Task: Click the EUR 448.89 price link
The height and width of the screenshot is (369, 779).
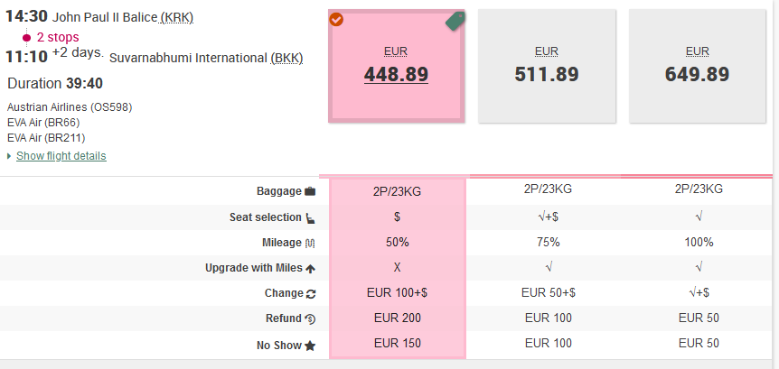Action: pyautogui.click(x=396, y=74)
